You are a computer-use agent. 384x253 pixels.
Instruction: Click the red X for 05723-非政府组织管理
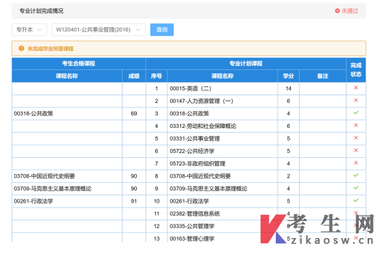point(356,163)
